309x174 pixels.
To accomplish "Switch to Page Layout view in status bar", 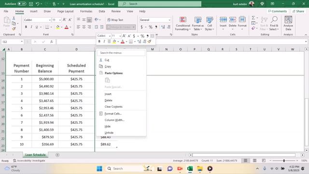I will [254, 160].
